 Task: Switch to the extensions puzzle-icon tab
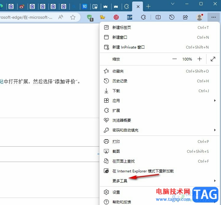pos(126,6)
